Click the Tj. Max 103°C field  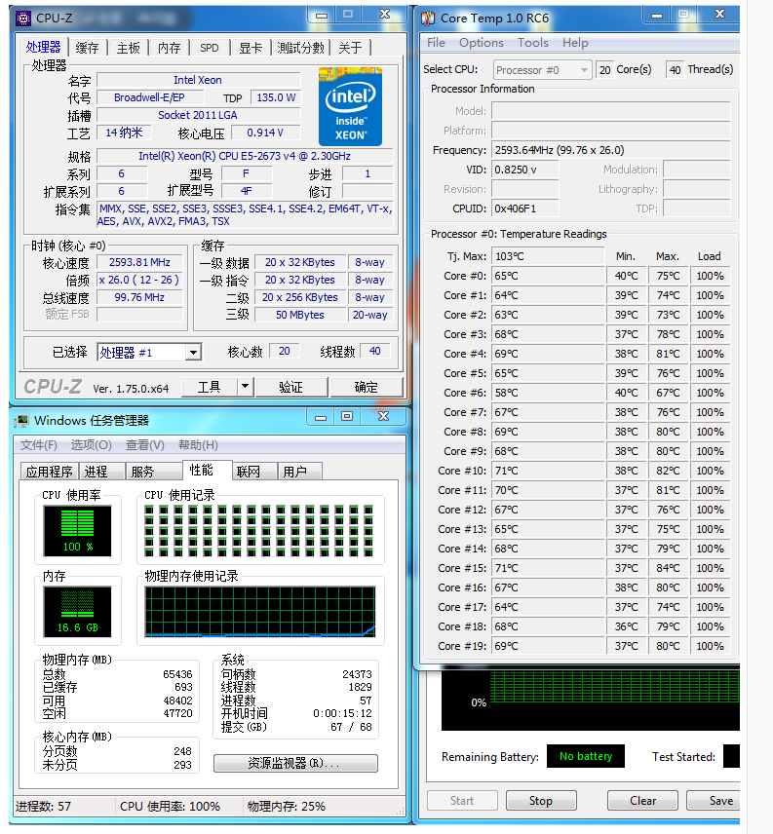pyautogui.click(x=548, y=256)
